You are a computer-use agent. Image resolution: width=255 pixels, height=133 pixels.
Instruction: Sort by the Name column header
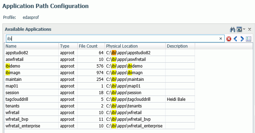31,46
